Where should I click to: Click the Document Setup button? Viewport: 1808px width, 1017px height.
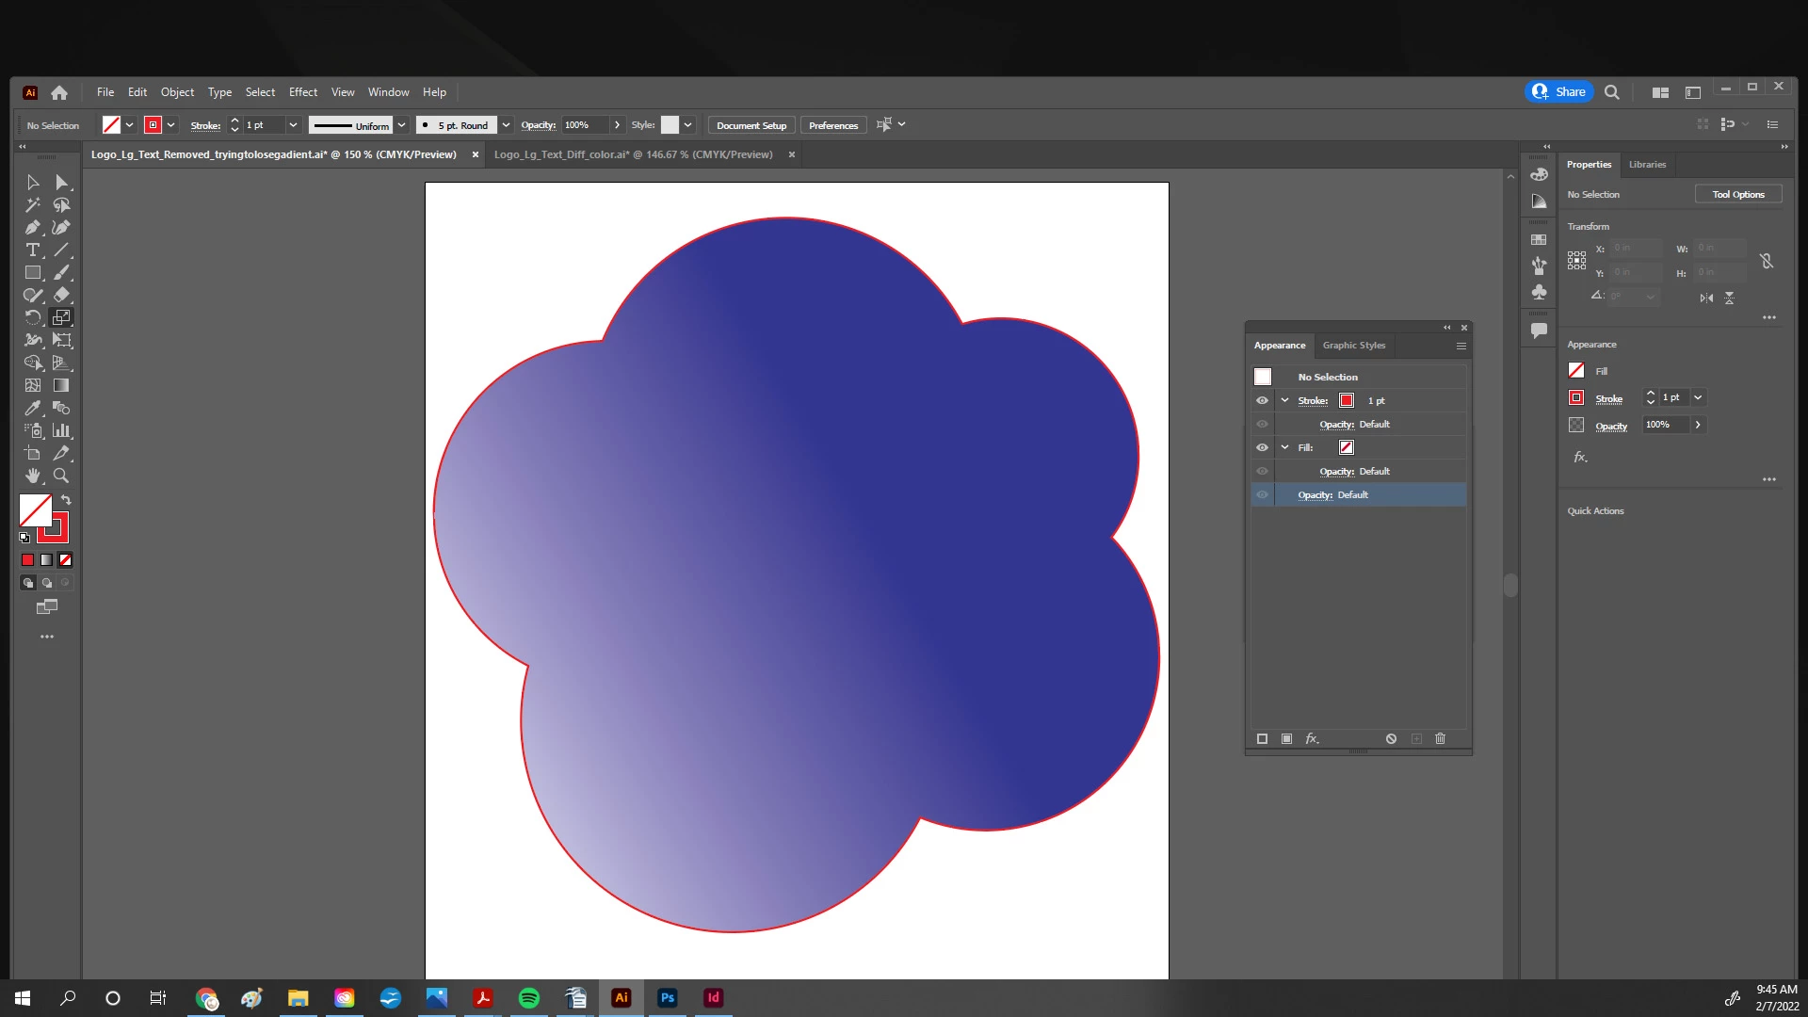pos(751,125)
